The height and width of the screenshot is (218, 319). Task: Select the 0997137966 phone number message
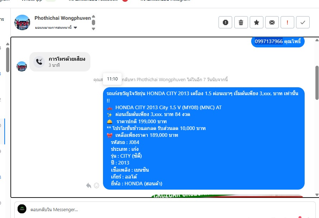(x=278, y=42)
